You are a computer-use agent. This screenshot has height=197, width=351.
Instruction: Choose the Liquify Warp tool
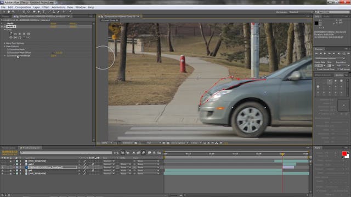point(11,34)
